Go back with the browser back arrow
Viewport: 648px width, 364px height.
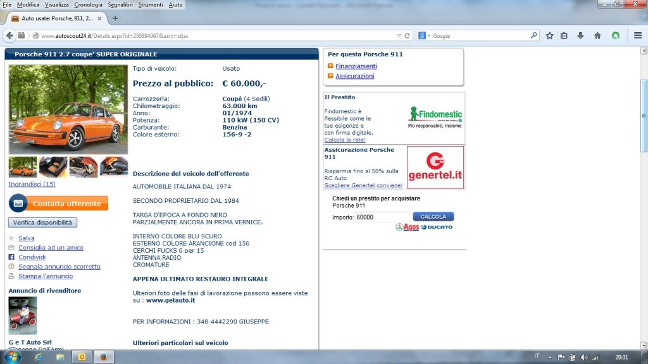(9, 35)
